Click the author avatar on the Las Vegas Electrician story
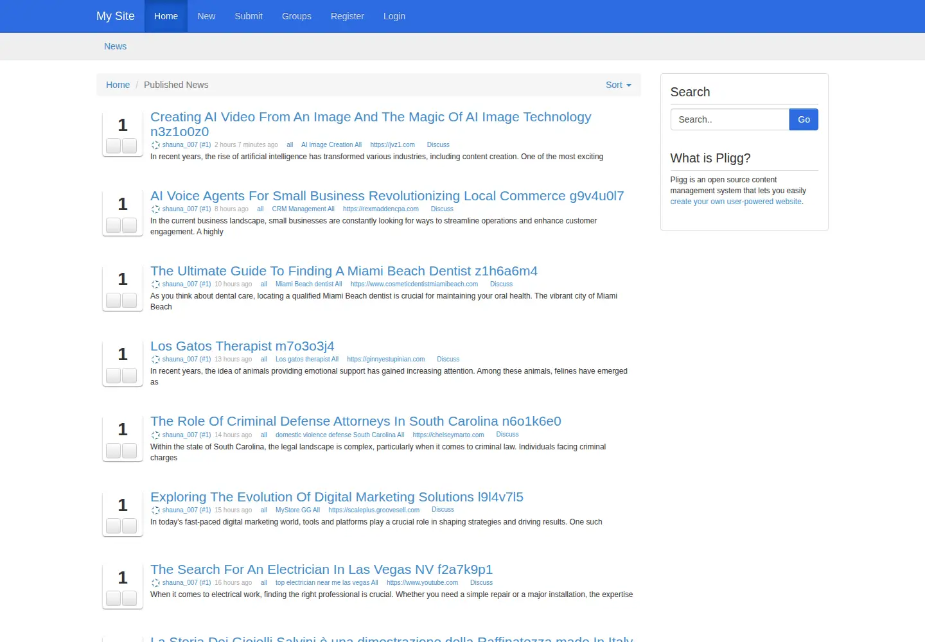Viewport: 925px width, 642px height. pyautogui.click(x=155, y=583)
